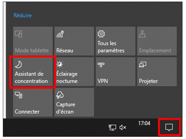Toggle Éclairage nocturne night light
186x139 pixels.
click(x=74, y=72)
